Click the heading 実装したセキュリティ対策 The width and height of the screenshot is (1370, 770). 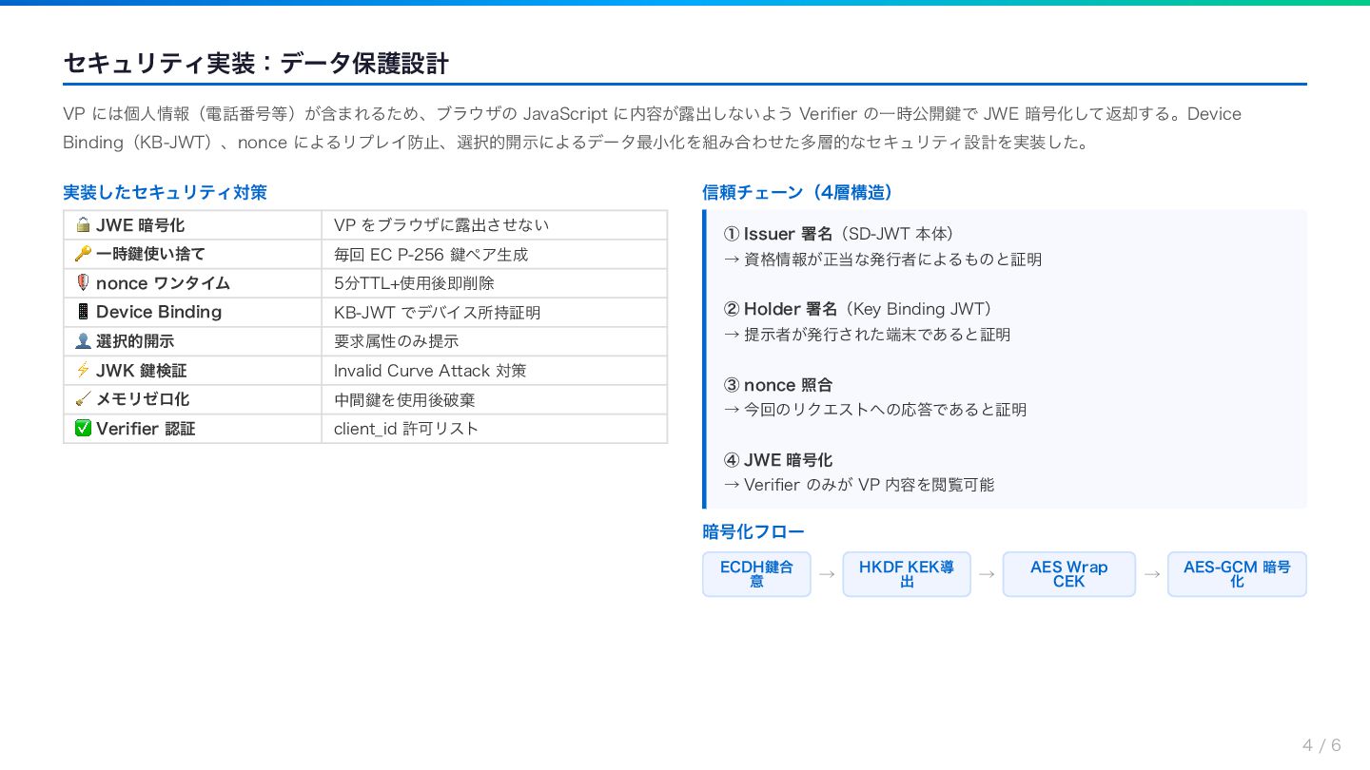[x=165, y=192]
